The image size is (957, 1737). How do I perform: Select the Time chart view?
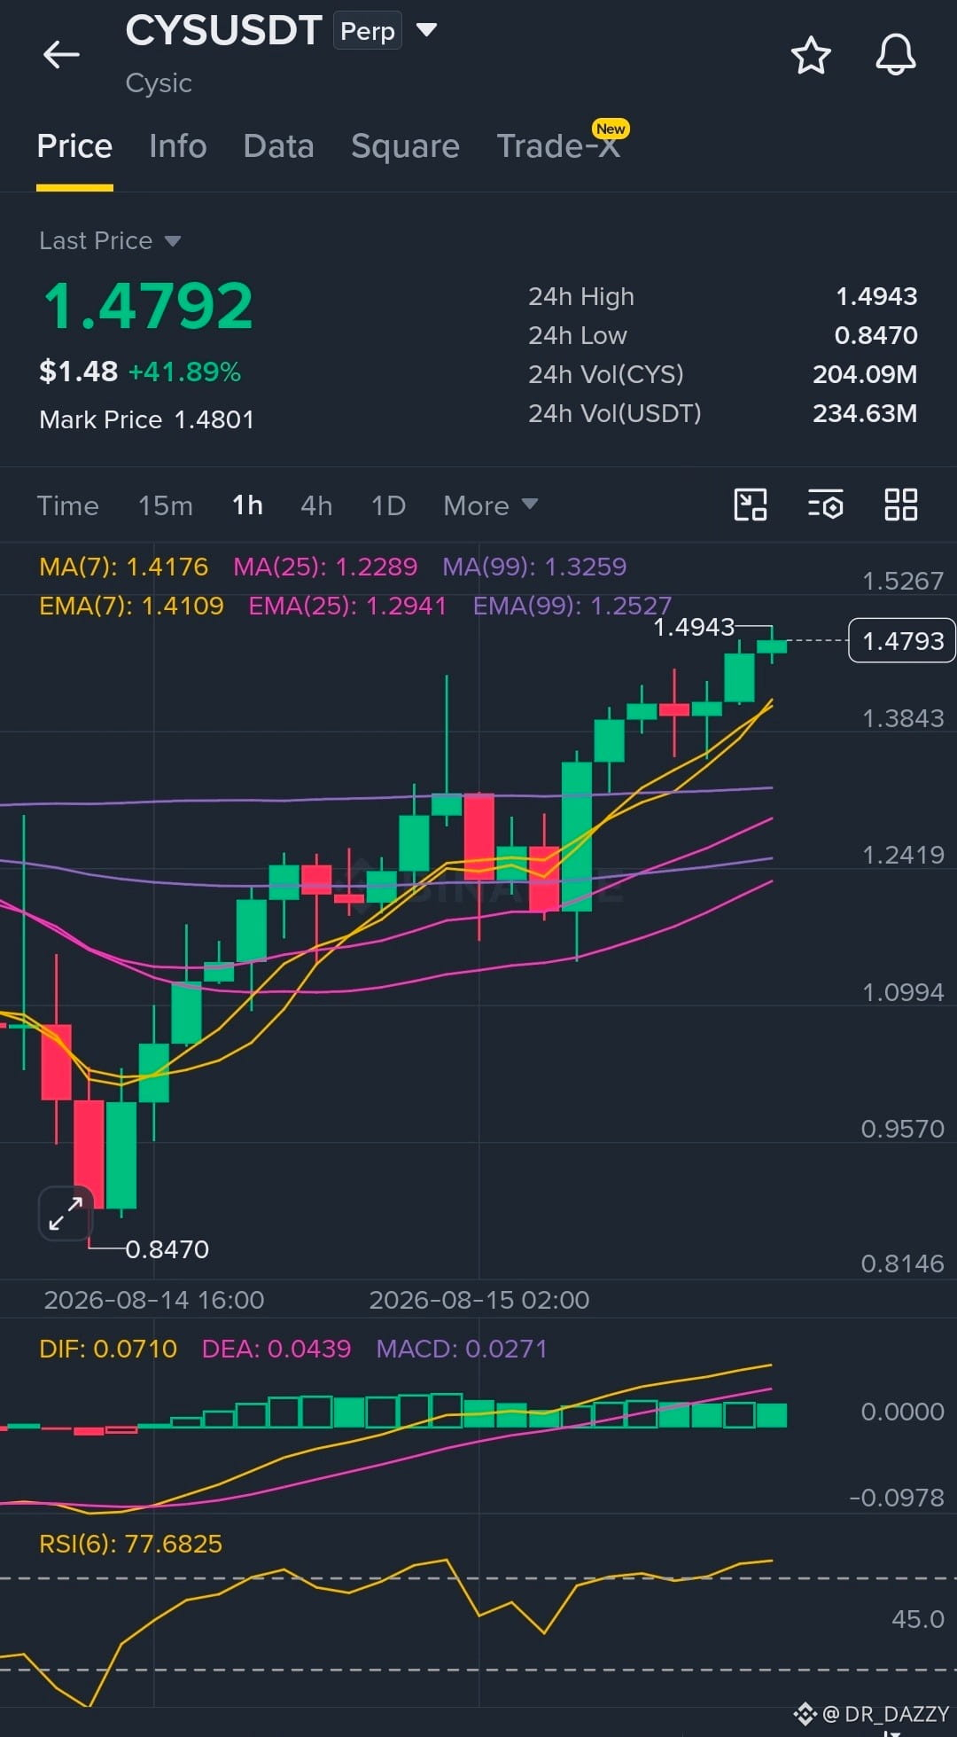pyautogui.click(x=67, y=505)
